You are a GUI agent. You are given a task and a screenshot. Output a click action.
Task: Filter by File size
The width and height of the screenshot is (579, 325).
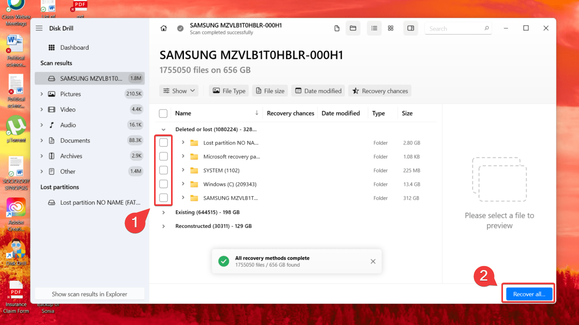coord(270,91)
